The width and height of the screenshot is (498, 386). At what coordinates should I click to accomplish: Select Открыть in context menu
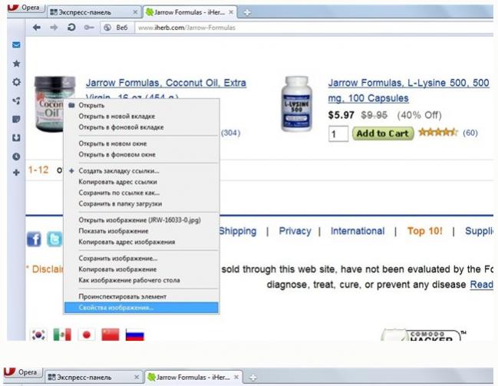coord(141,105)
